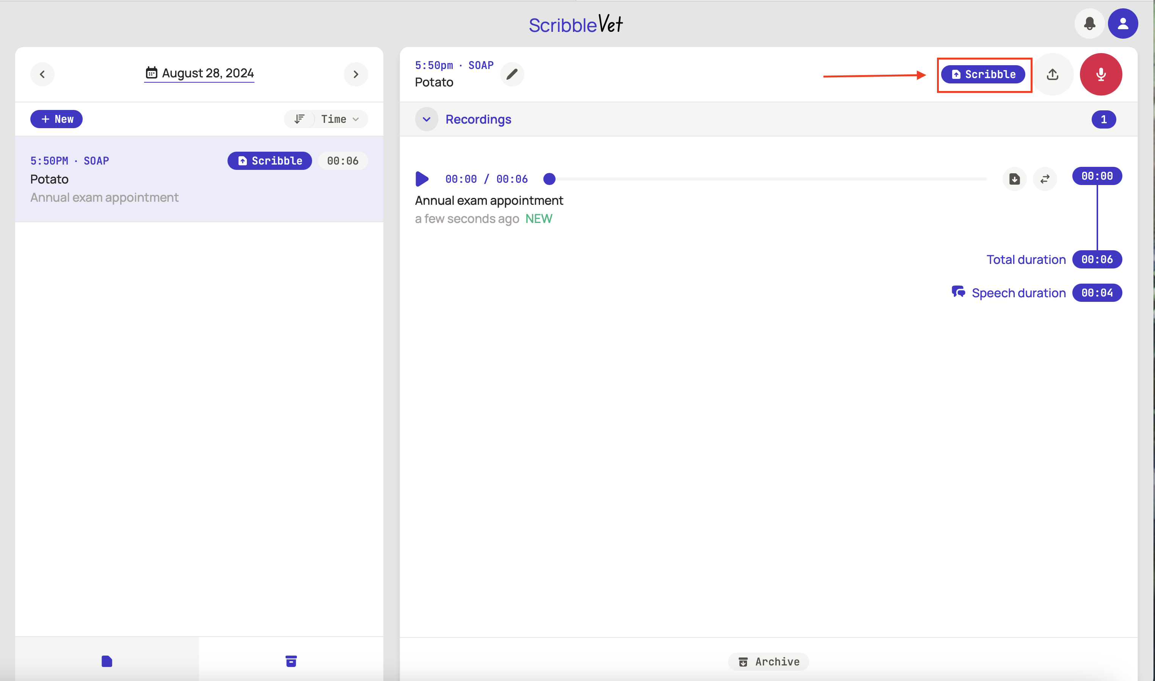Click the 00:00 / 00:06 playback time
1155x681 pixels.
point(486,179)
